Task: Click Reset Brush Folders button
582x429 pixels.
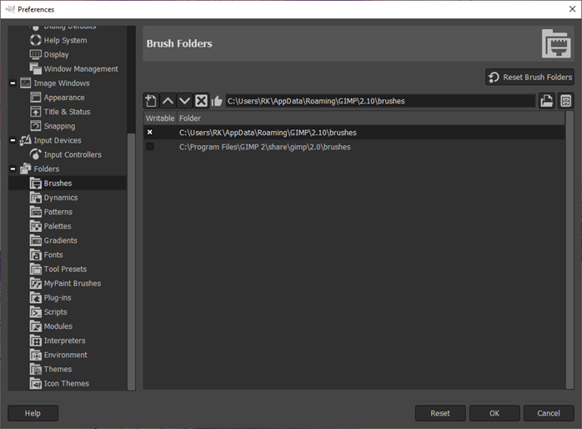Action: (x=529, y=77)
